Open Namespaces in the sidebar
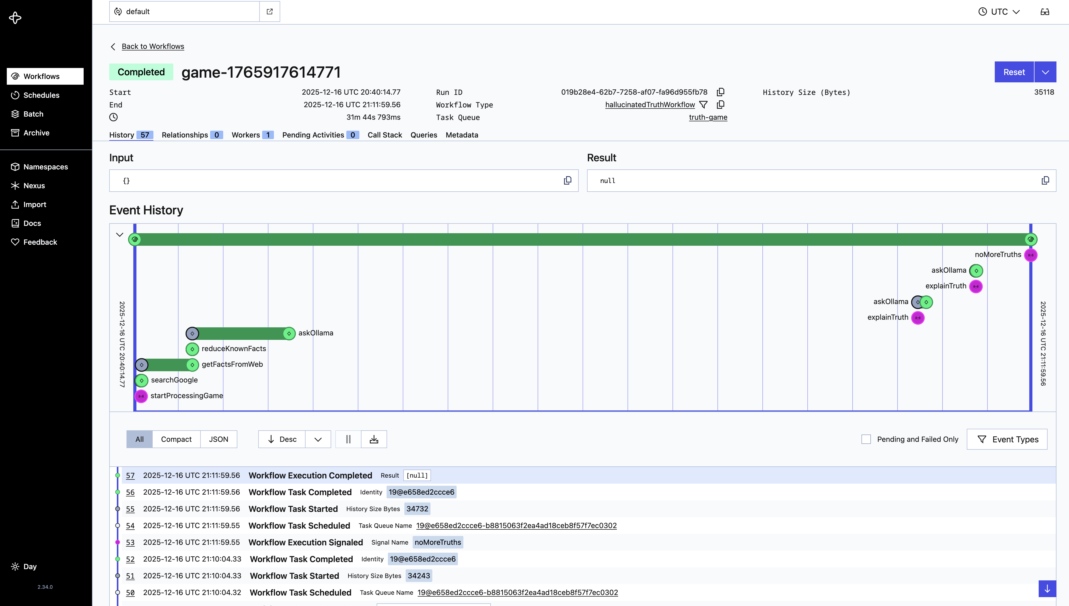Viewport: 1069px width, 606px height. (45, 167)
